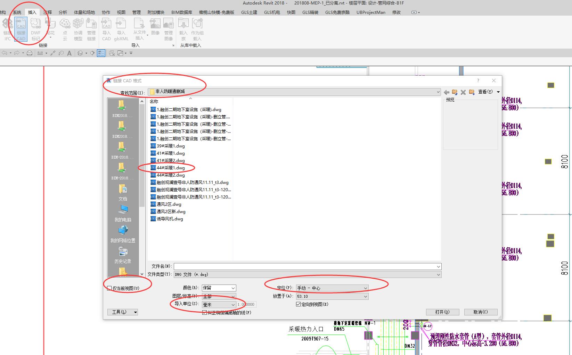
Task: Open the 定位 positioning dropdown (手动 - 中心)
Action: (332, 288)
